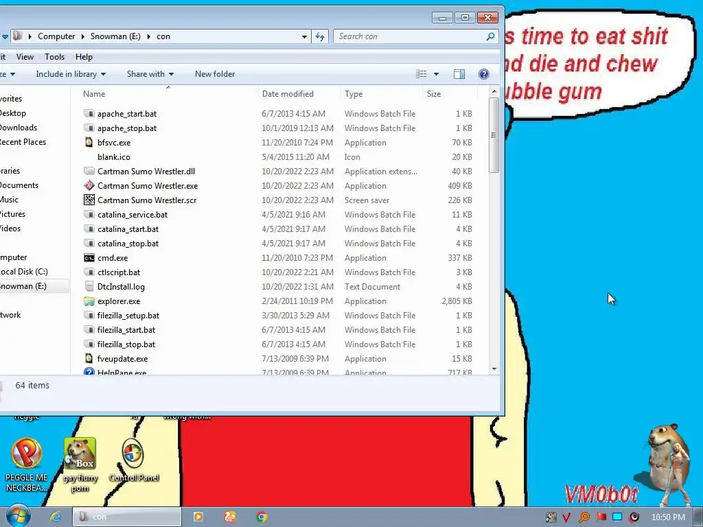The image size is (703, 527).
Task: Open Windows Media Player taskbar icon
Action: (x=198, y=517)
